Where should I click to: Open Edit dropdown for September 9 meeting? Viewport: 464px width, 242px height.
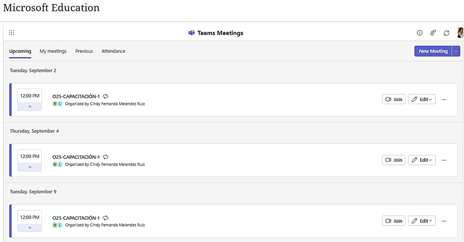[422, 221]
